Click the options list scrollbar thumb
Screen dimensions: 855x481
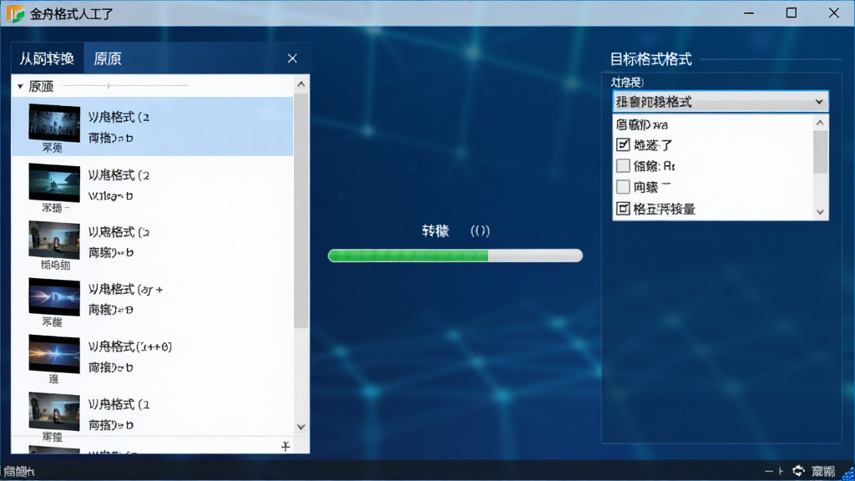[x=820, y=152]
